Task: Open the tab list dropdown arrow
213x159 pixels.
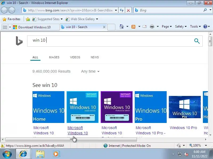Action: [10, 27]
